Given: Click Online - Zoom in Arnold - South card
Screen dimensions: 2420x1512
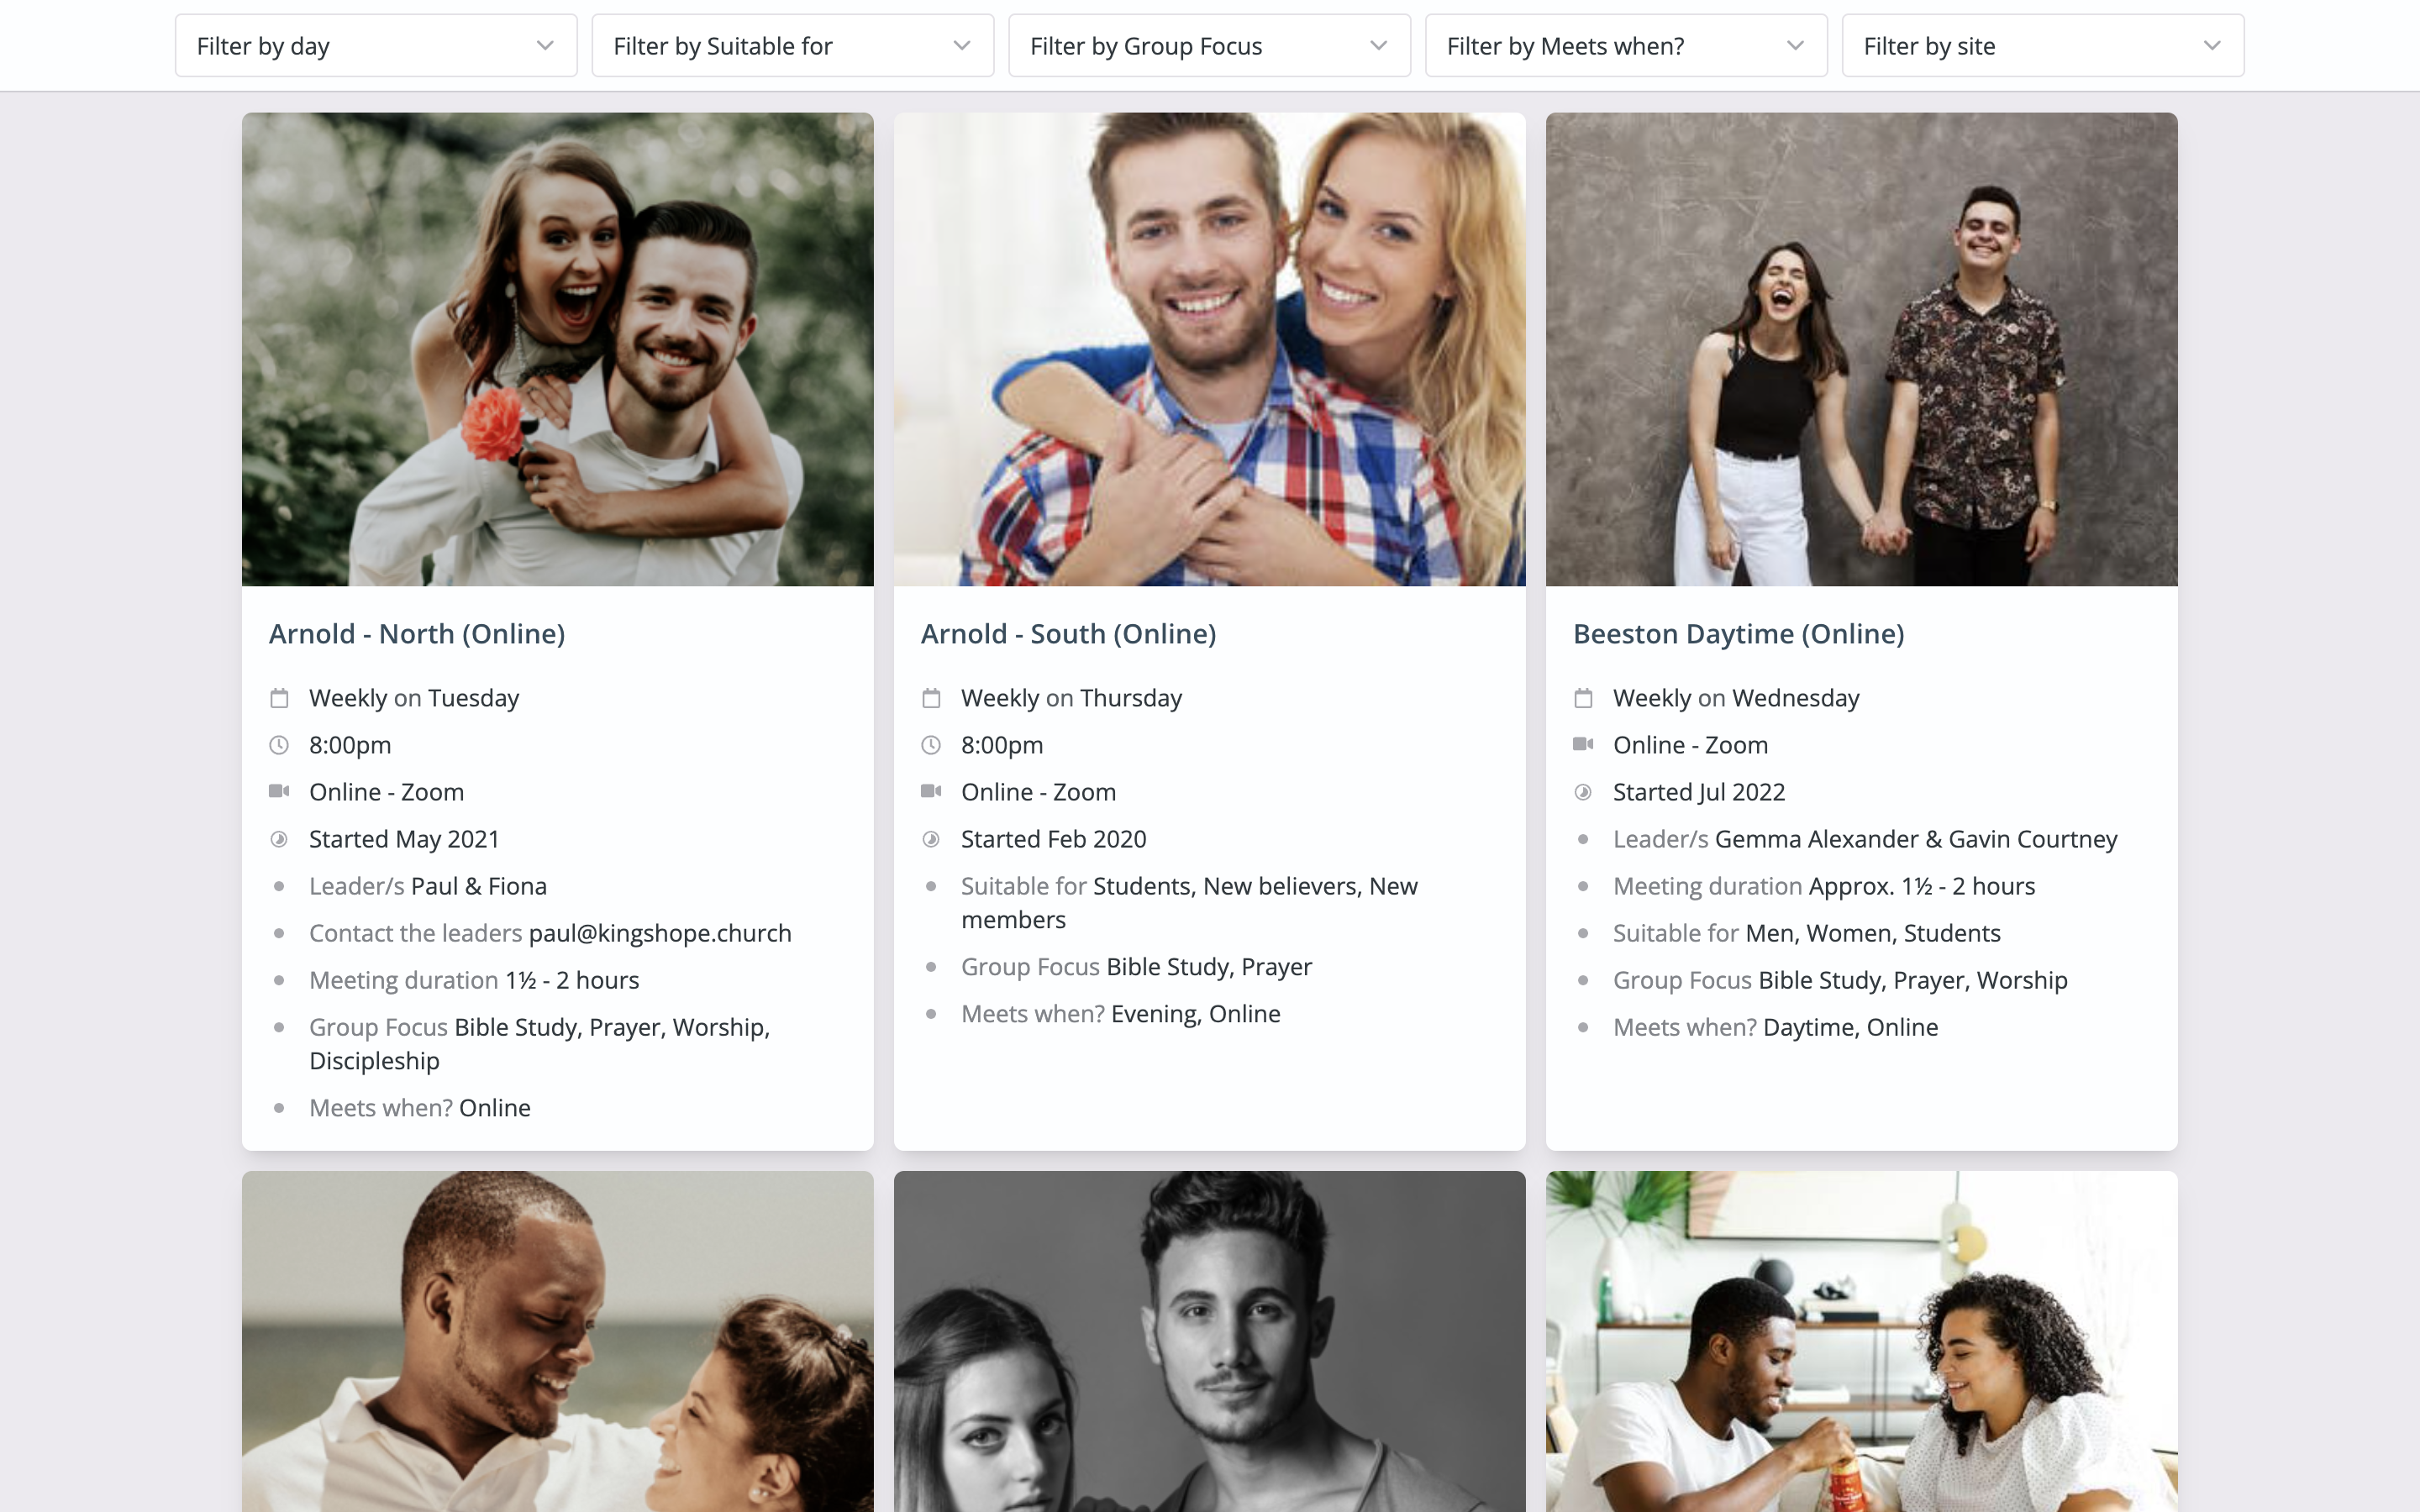Looking at the screenshot, I should 1038,792.
